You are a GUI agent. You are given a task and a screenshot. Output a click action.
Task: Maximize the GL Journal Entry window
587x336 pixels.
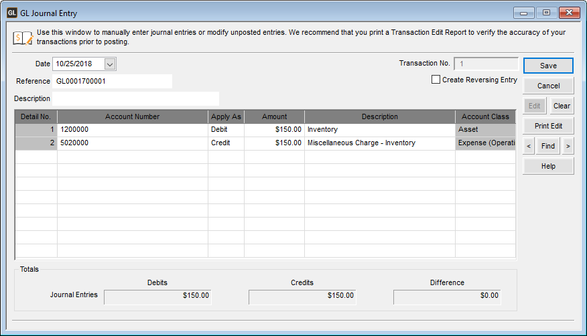pyautogui.click(x=546, y=13)
